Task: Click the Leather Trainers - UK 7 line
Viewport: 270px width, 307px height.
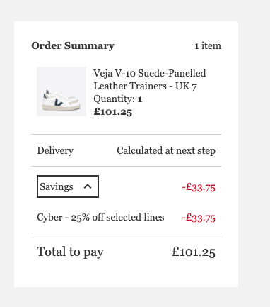Action: point(145,86)
